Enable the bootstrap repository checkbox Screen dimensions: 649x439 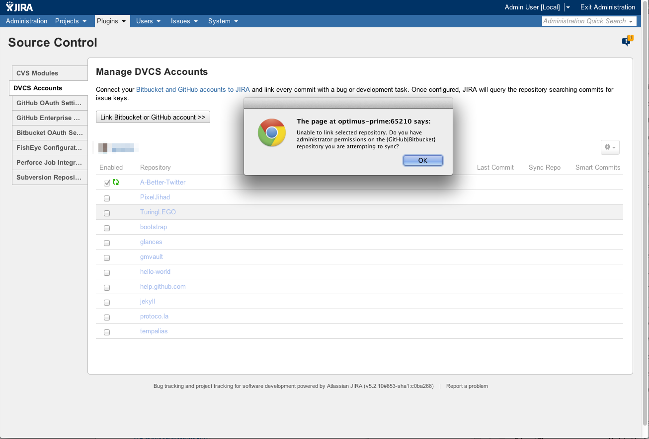(x=107, y=228)
